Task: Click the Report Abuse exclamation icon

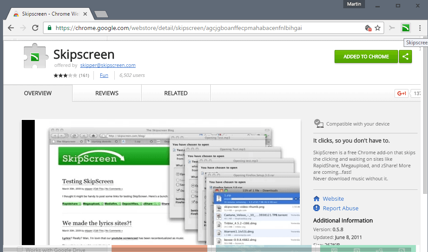Action: click(x=317, y=208)
